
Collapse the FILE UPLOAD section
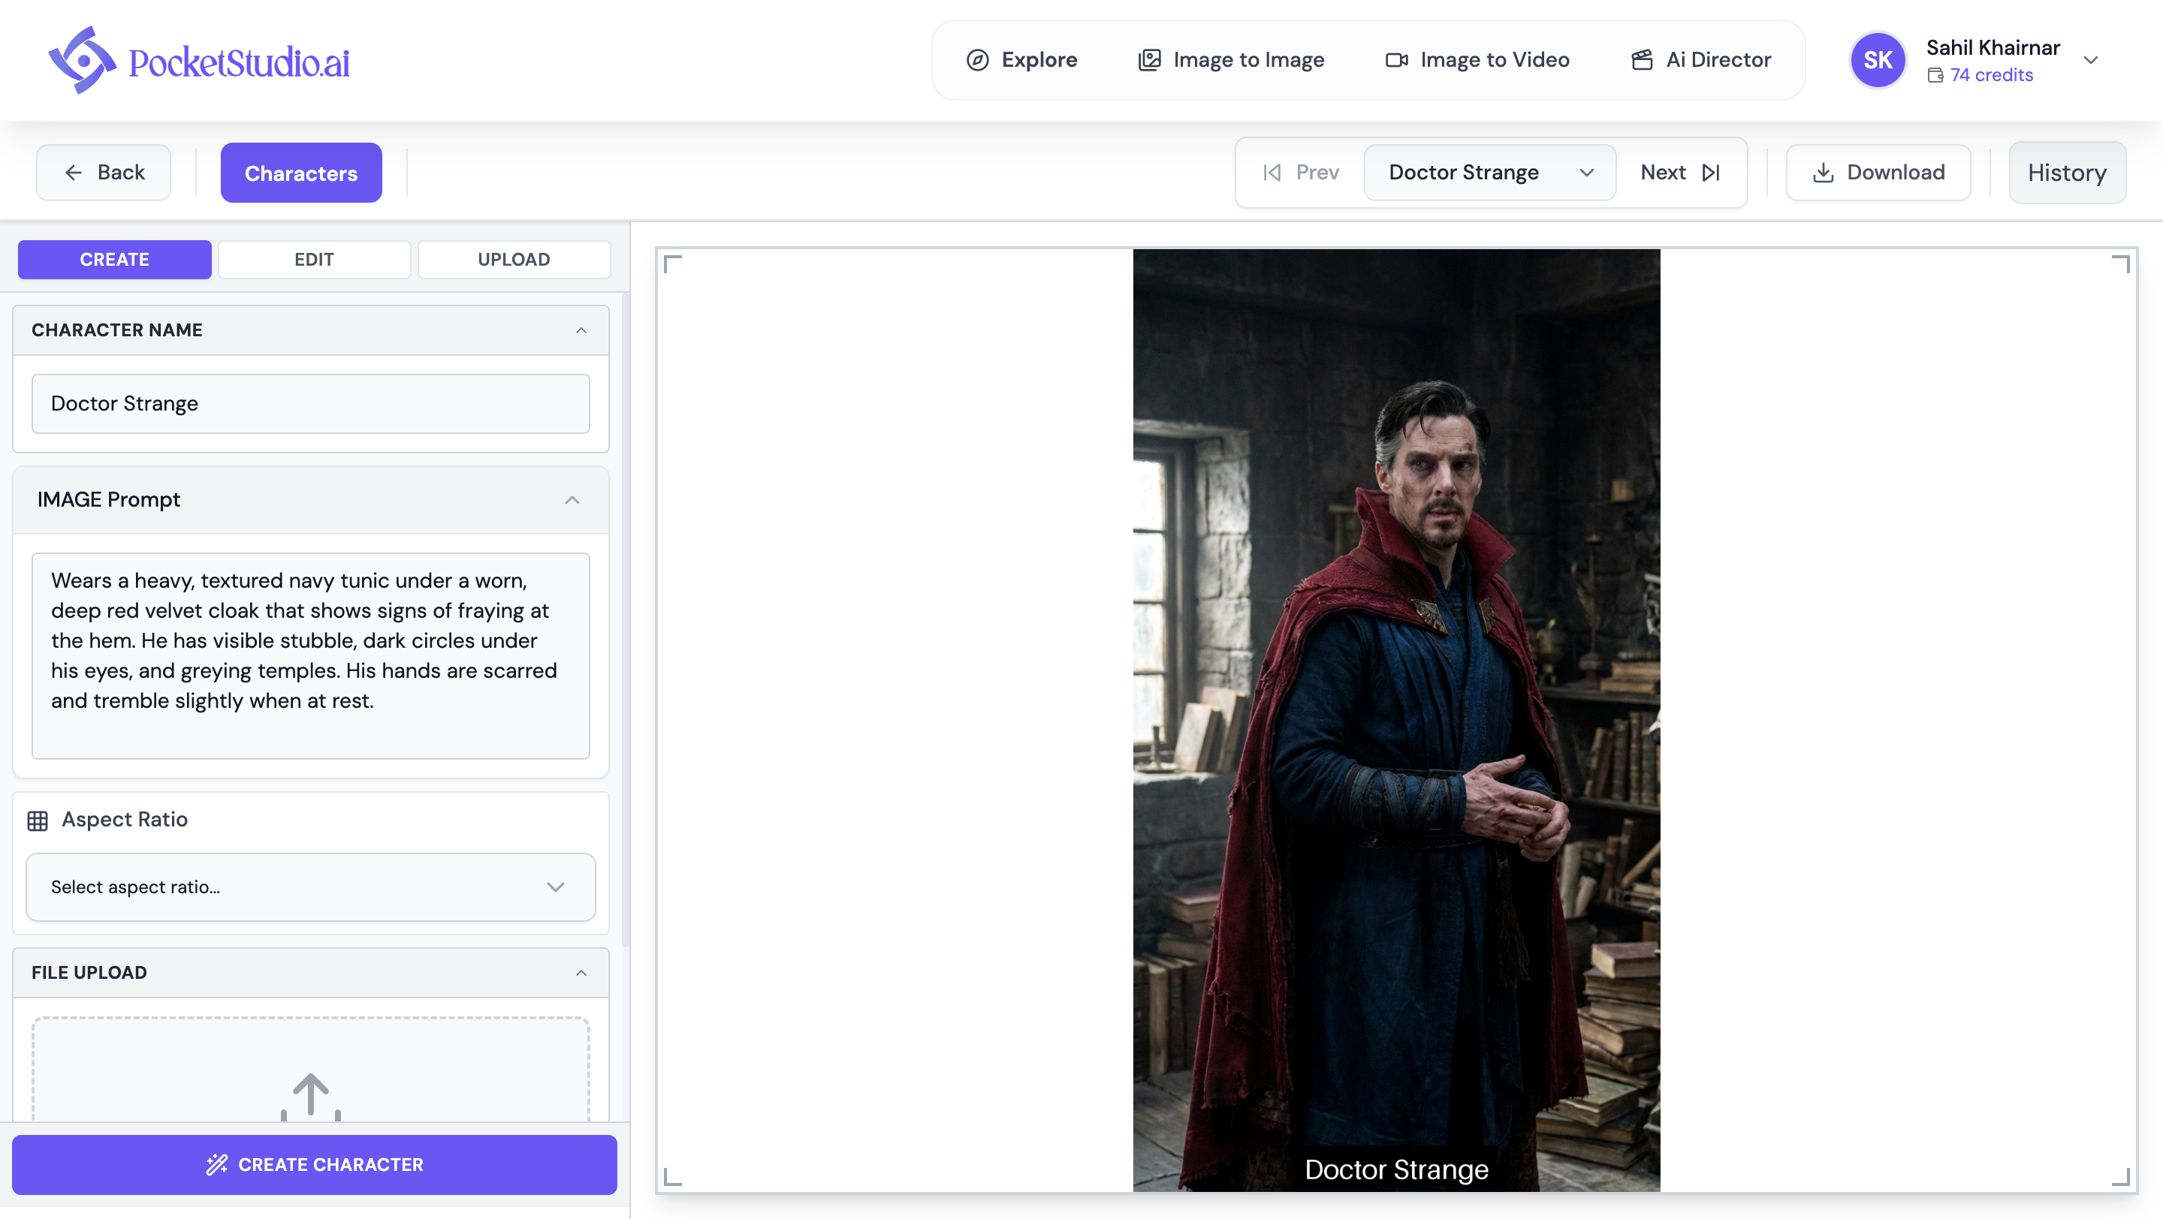pos(581,972)
